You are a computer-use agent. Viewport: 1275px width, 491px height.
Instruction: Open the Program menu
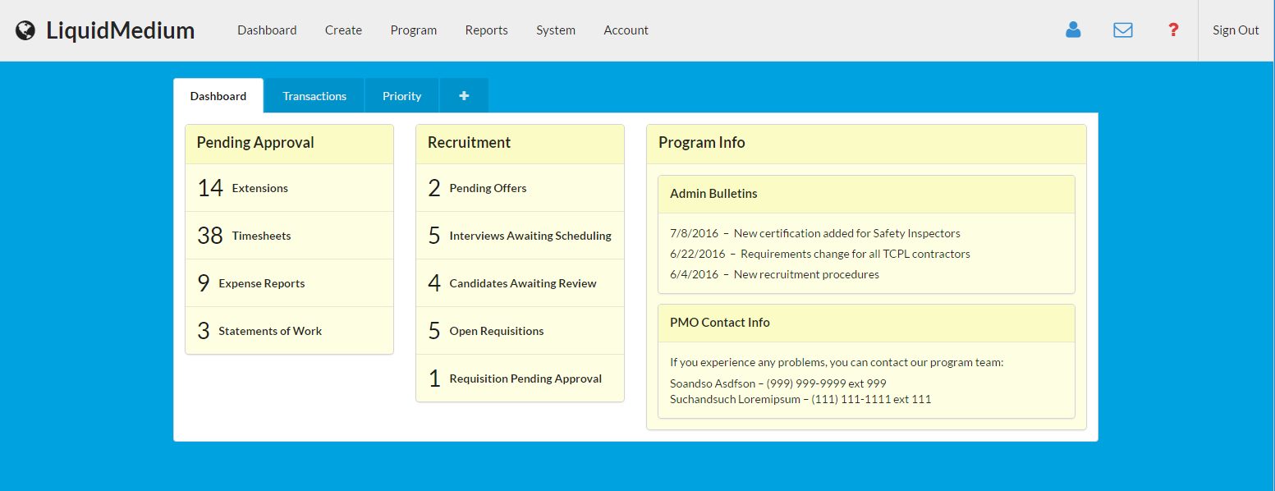pos(414,30)
